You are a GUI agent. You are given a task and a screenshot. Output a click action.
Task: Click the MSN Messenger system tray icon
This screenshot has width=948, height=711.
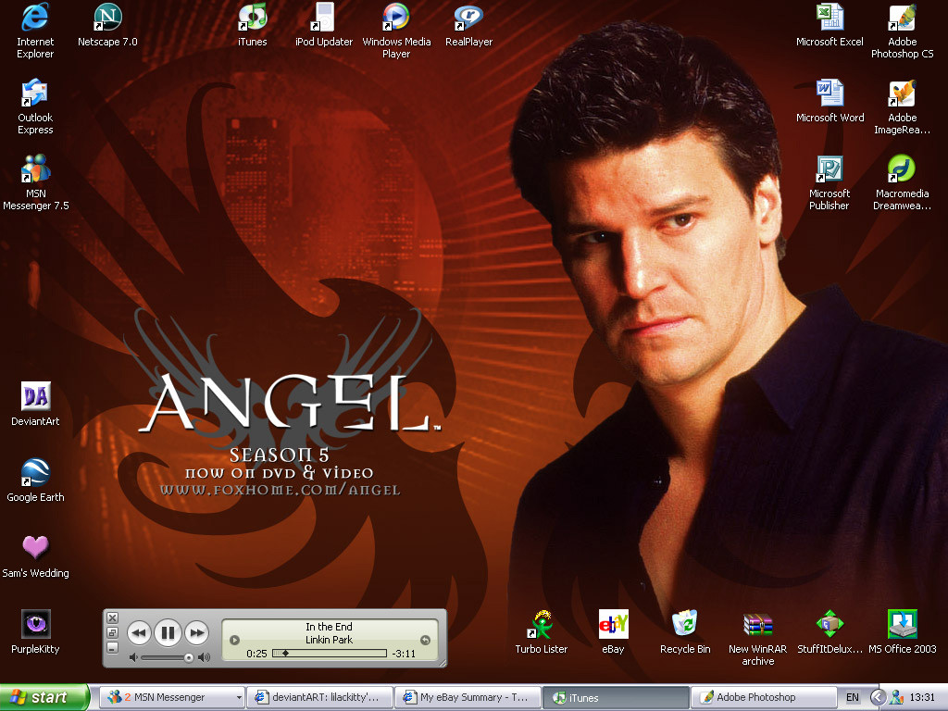(x=896, y=697)
